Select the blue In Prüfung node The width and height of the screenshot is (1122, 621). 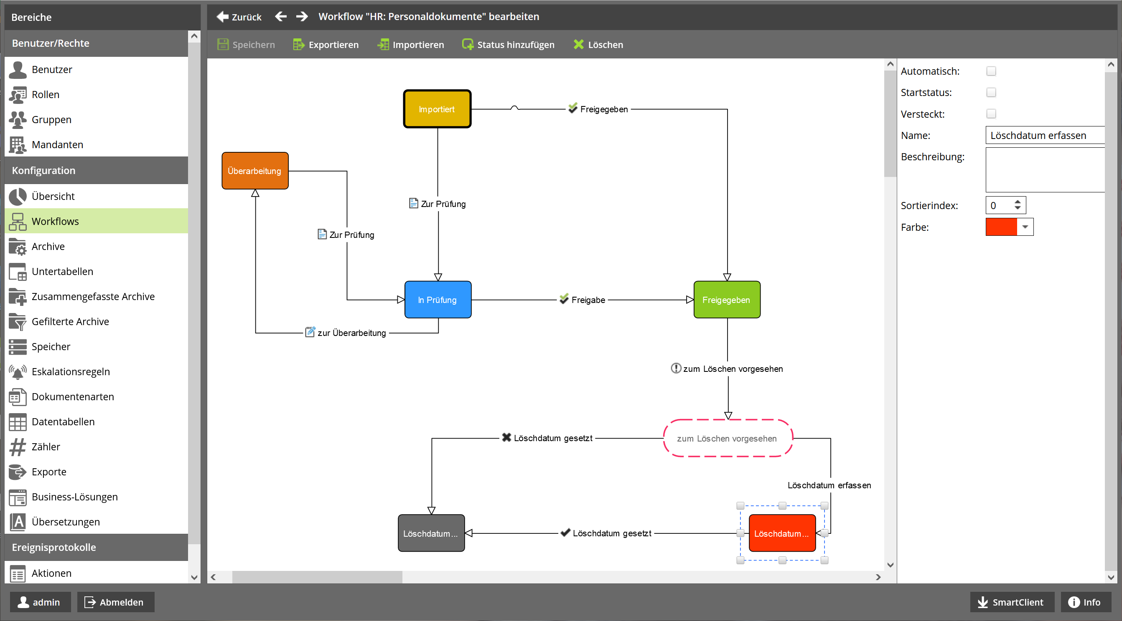438,300
